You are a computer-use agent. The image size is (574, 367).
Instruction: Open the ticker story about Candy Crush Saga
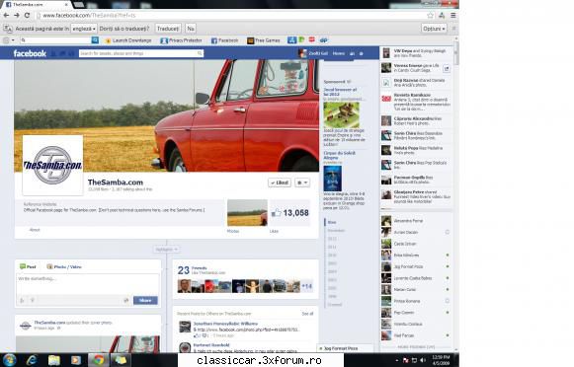(x=416, y=68)
